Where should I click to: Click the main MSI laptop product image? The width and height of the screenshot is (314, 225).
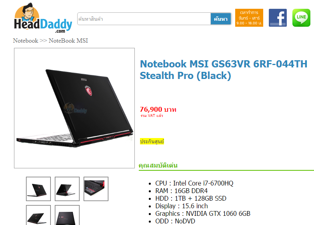(x=74, y=108)
